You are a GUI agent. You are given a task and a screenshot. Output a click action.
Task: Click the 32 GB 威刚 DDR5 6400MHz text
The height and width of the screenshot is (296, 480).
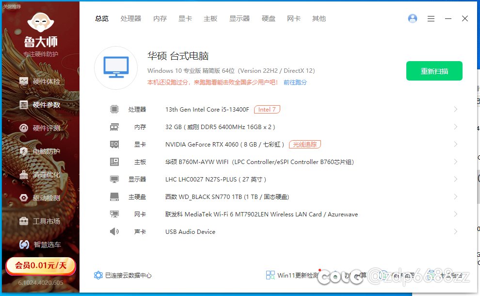(x=220, y=127)
